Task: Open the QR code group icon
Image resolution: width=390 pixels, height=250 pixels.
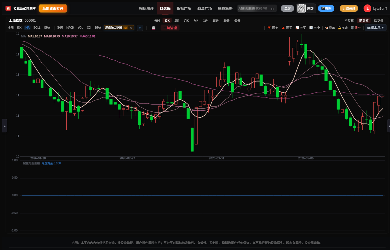Action: click(301, 8)
